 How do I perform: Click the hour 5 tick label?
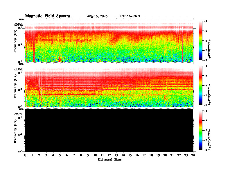[x=60, y=155]
